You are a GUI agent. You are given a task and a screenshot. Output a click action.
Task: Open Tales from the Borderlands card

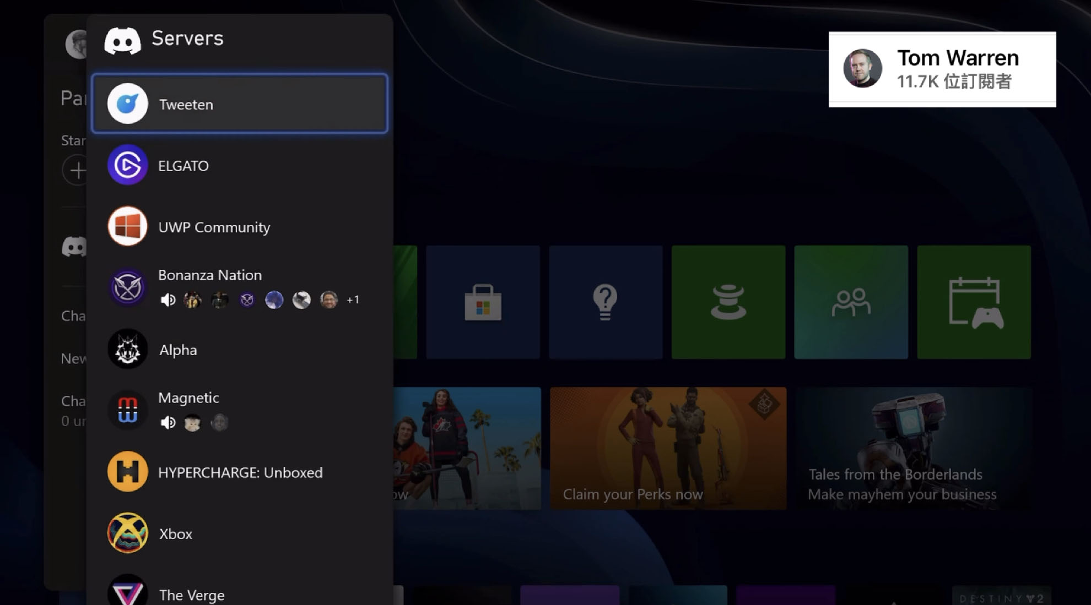coord(914,448)
